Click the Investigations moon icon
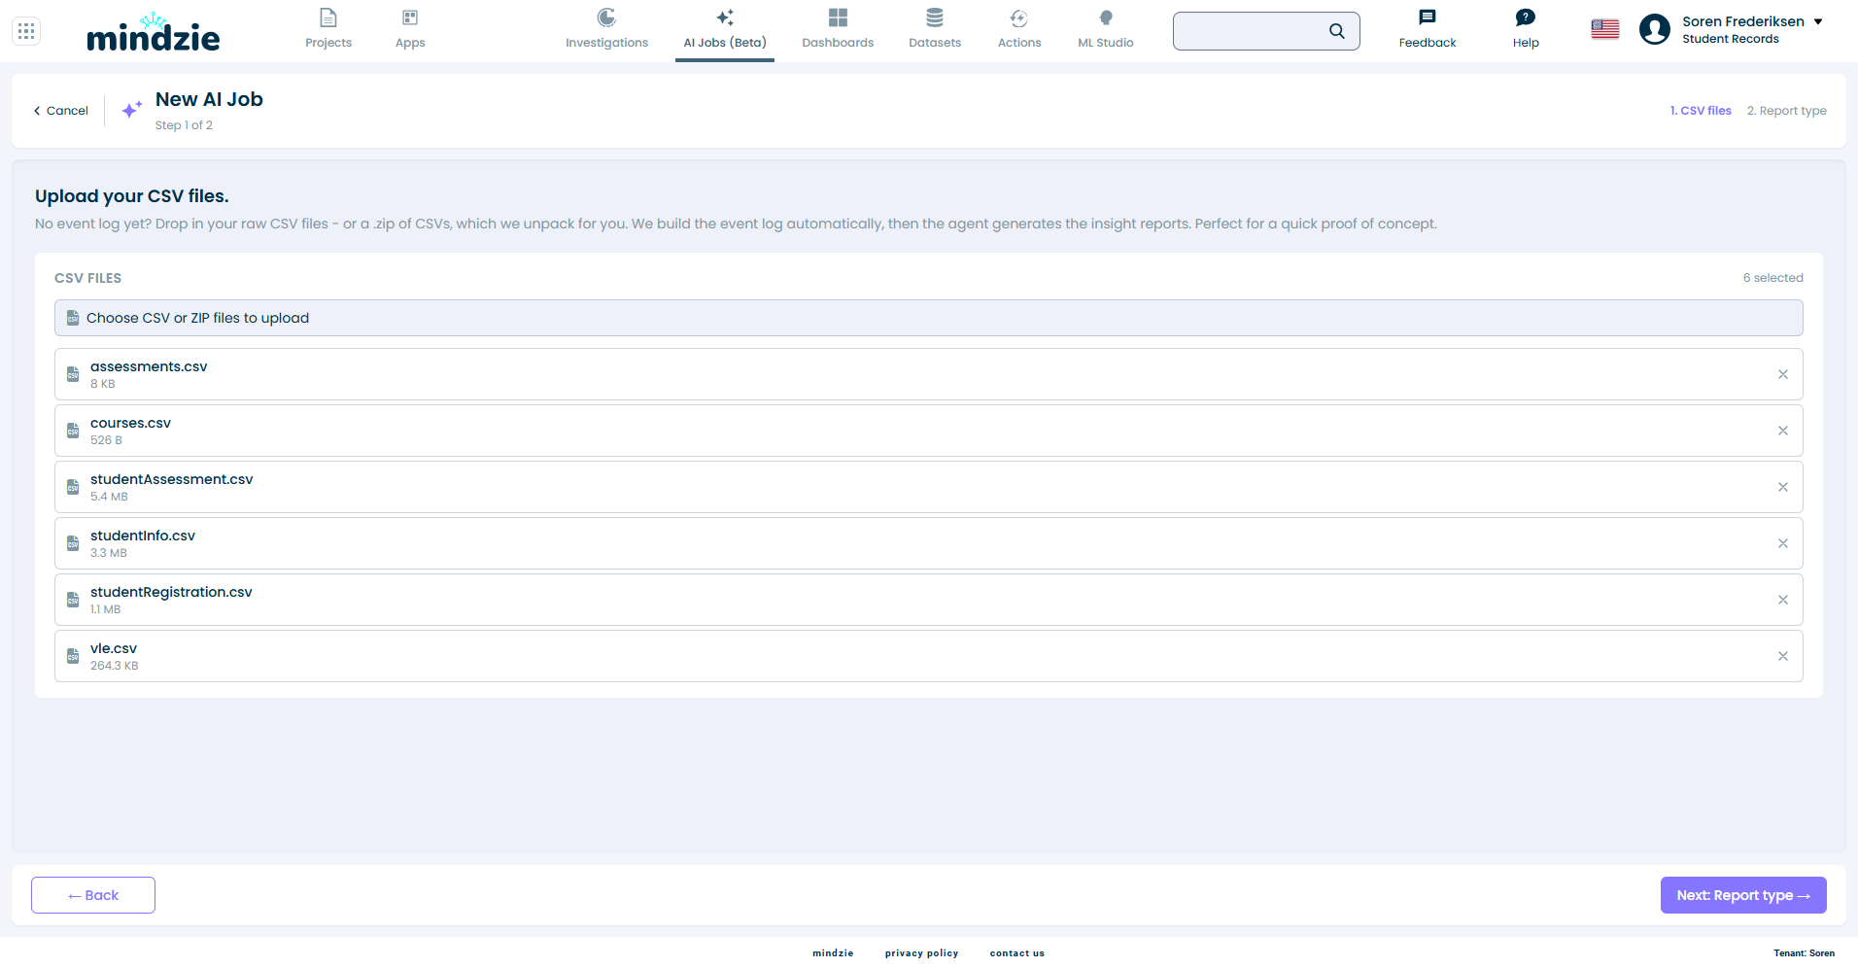Screen dimensions: 1858x968 606,17
